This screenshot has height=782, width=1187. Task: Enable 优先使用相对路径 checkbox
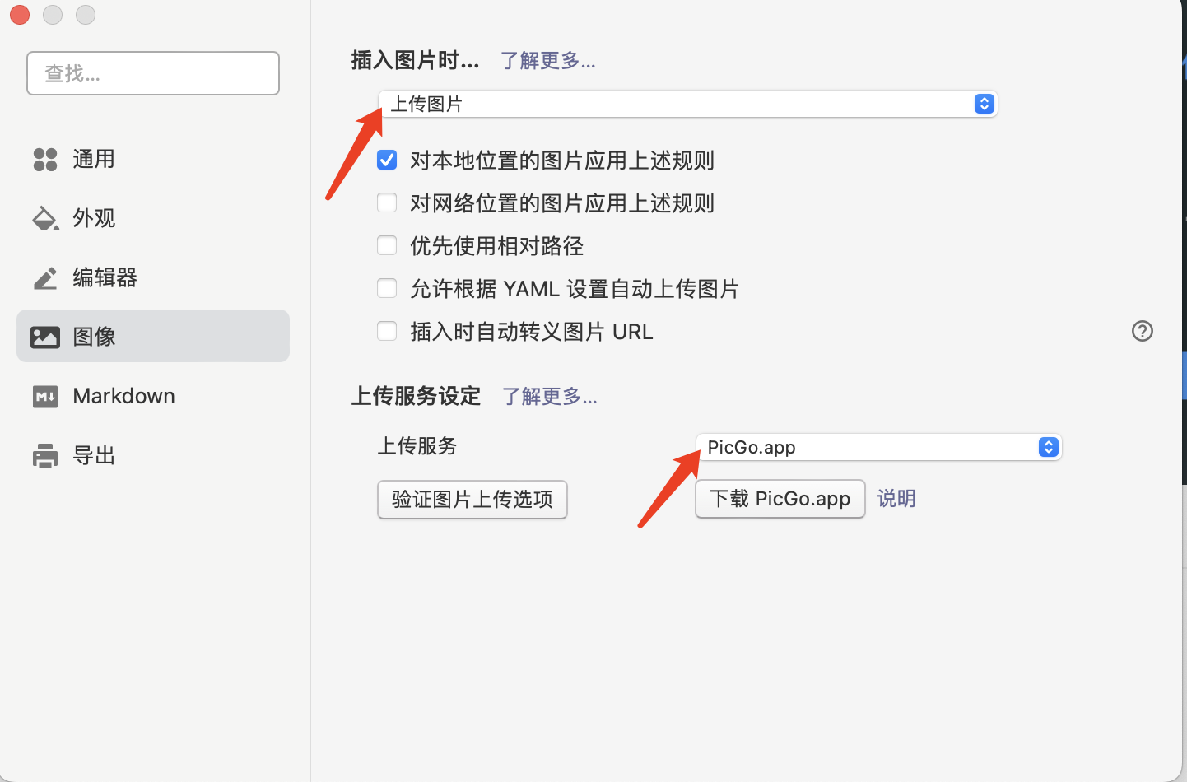click(x=387, y=245)
